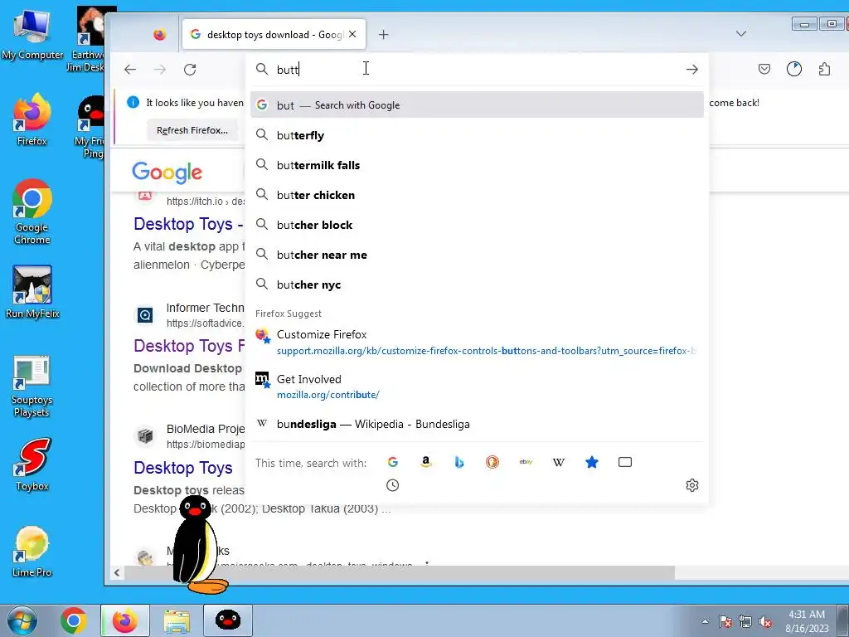The width and height of the screenshot is (849, 637).
Task: Expand the List all tabs chevron
Action: [x=740, y=33]
